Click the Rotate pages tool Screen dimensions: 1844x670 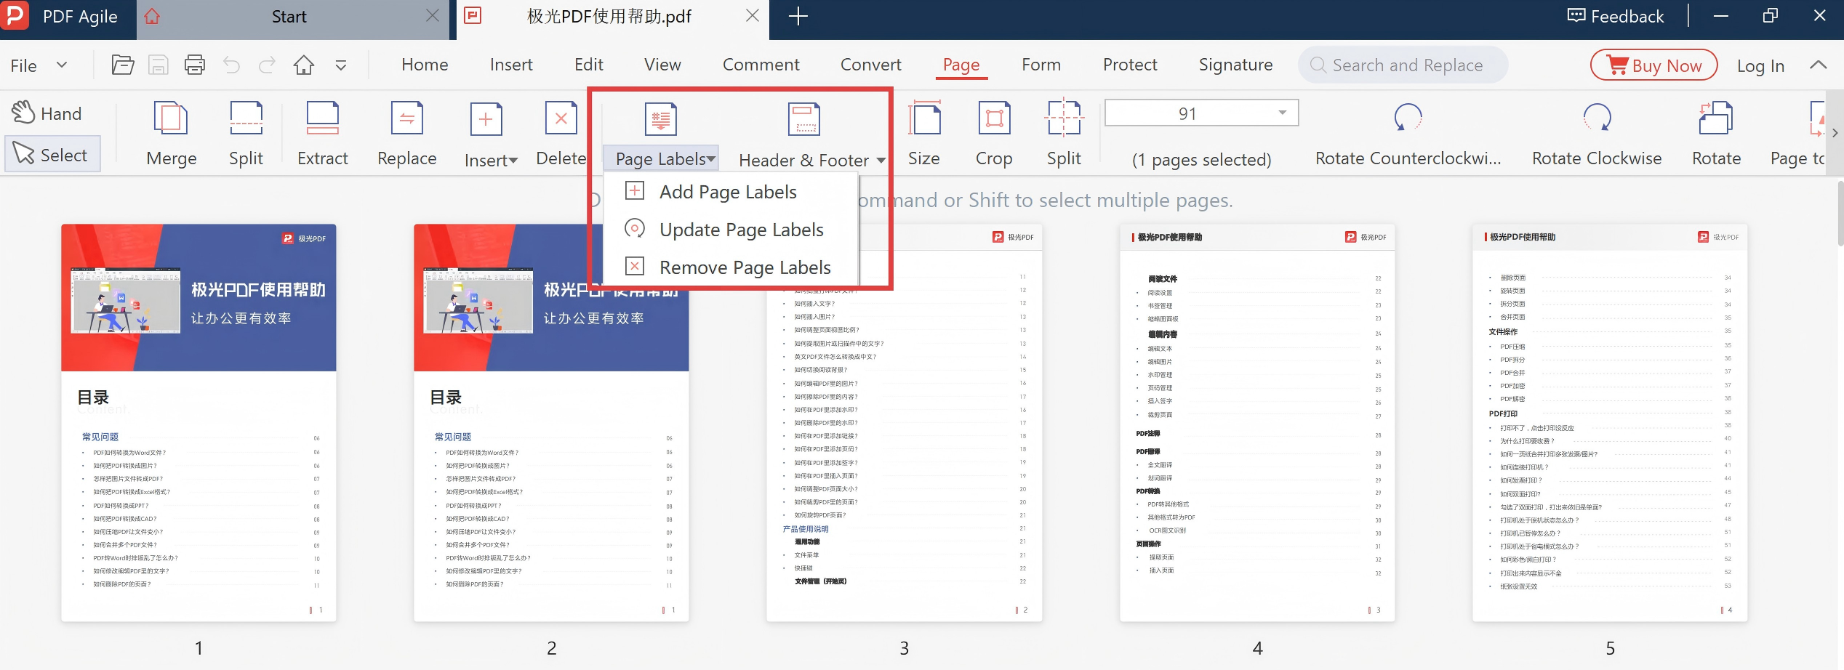pyautogui.click(x=1716, y=134)
